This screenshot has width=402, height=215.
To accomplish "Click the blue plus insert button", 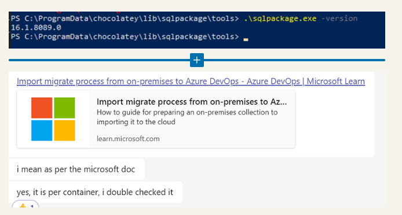I will tap(196, 60).
